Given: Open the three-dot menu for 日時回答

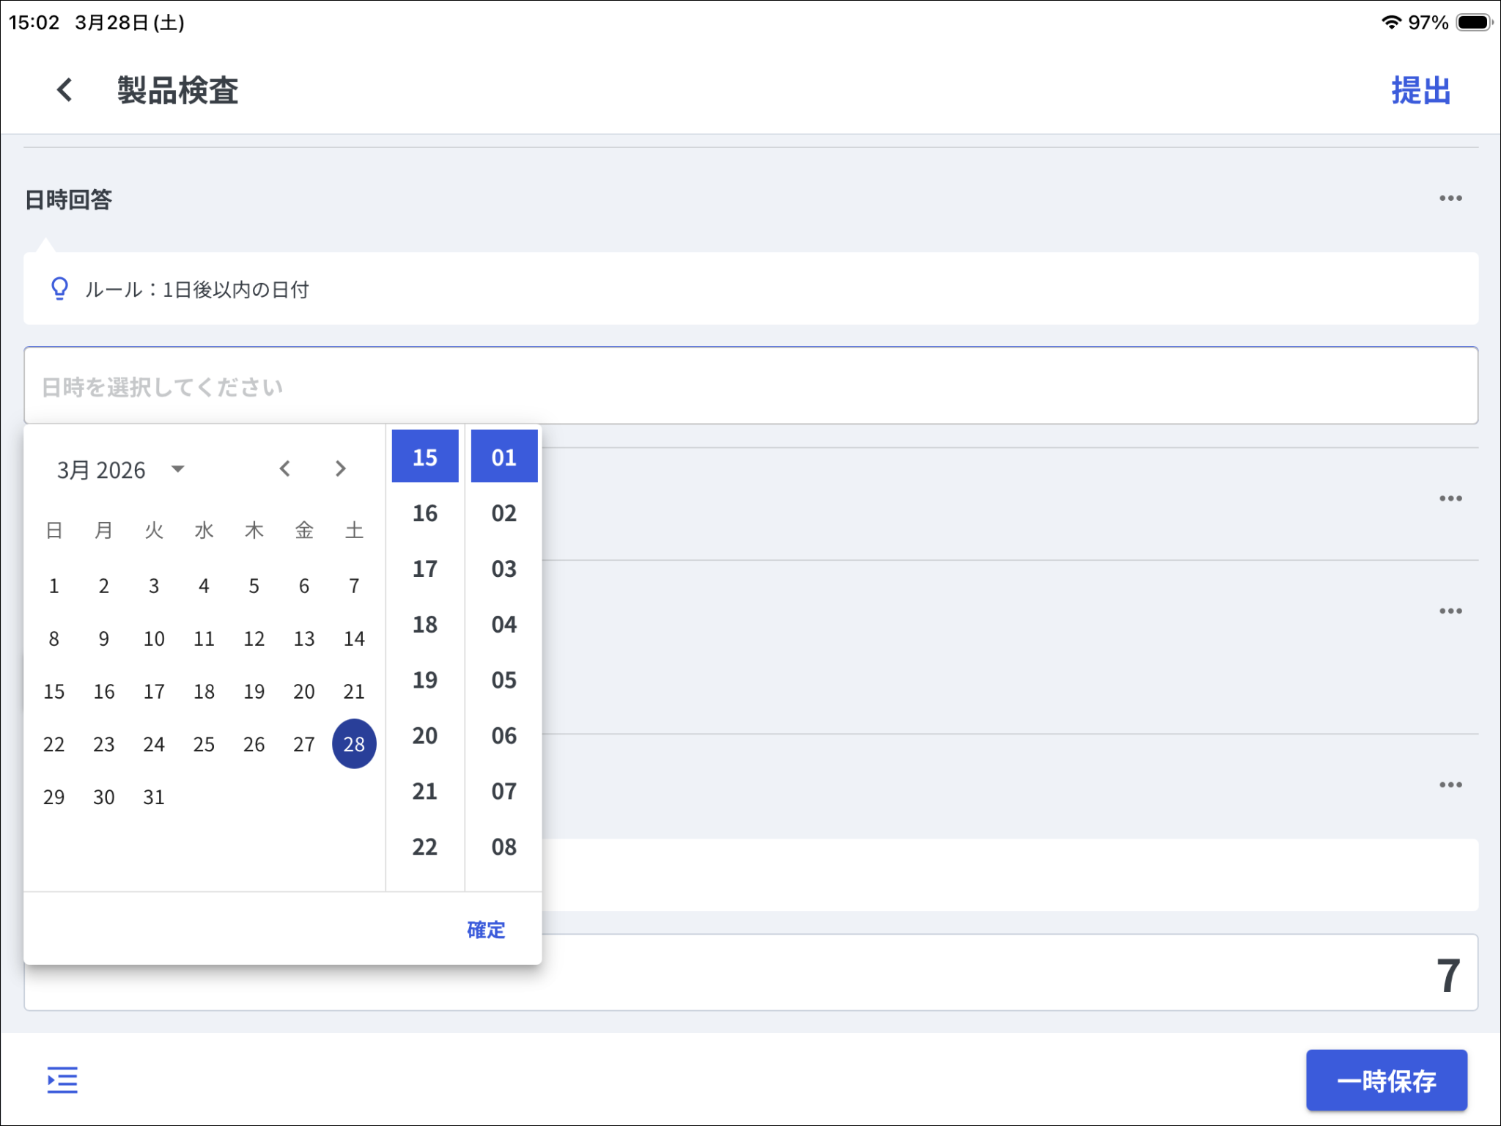Looking at the screenshot, I should (1450, 199).
